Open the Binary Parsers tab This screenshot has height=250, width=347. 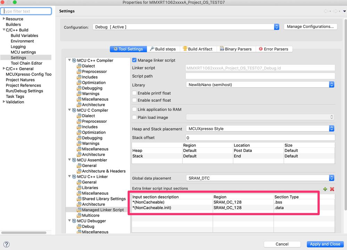tap(236, 49)
